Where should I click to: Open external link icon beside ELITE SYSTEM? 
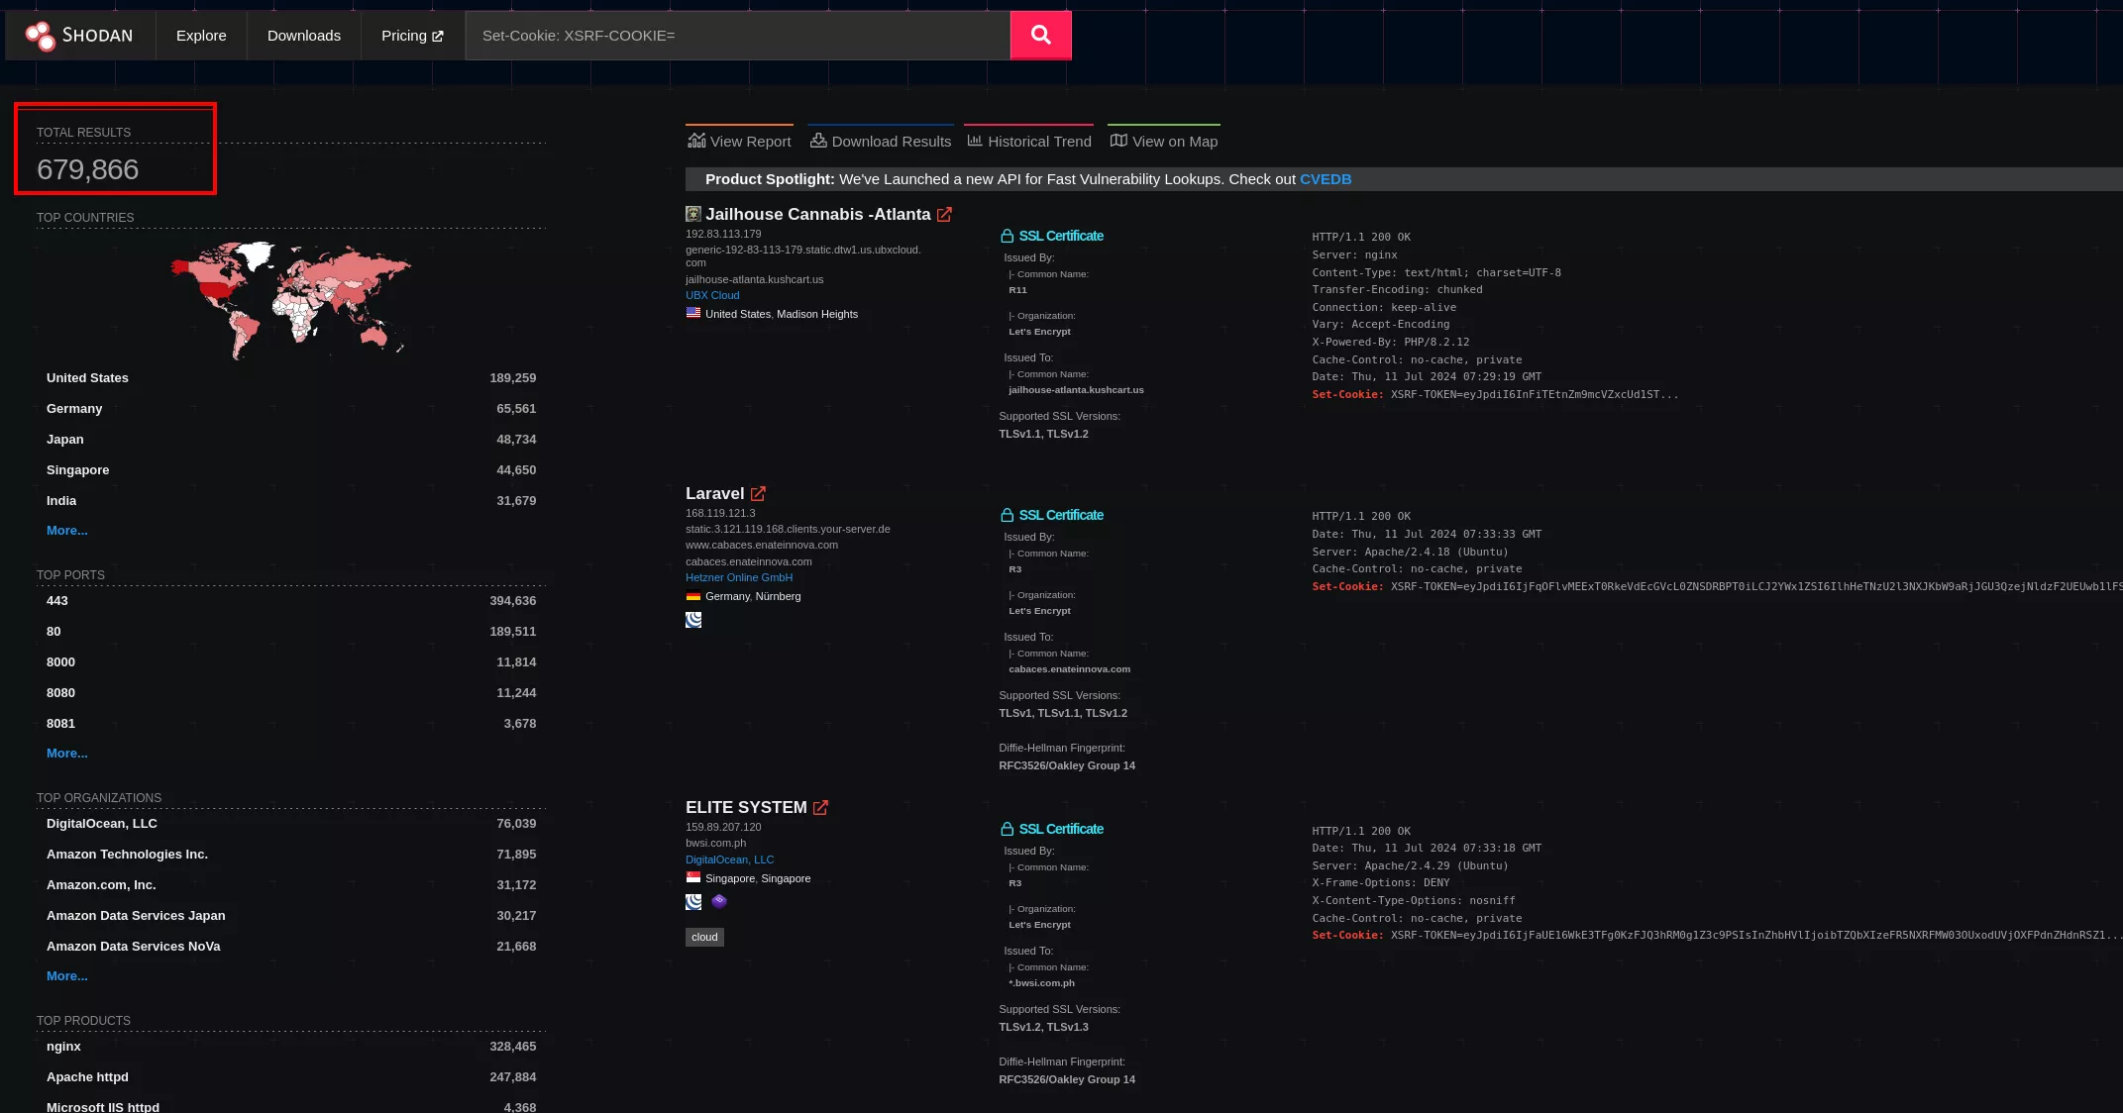820,808
